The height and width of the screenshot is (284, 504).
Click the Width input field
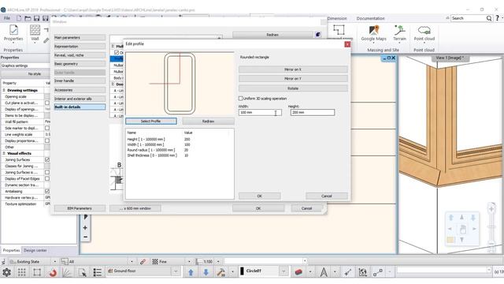click(260, 112)
